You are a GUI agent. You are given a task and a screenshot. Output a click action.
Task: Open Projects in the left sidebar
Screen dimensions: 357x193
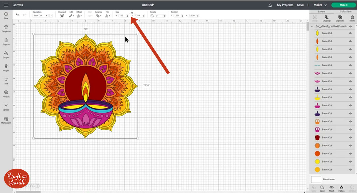coord(6,42)
